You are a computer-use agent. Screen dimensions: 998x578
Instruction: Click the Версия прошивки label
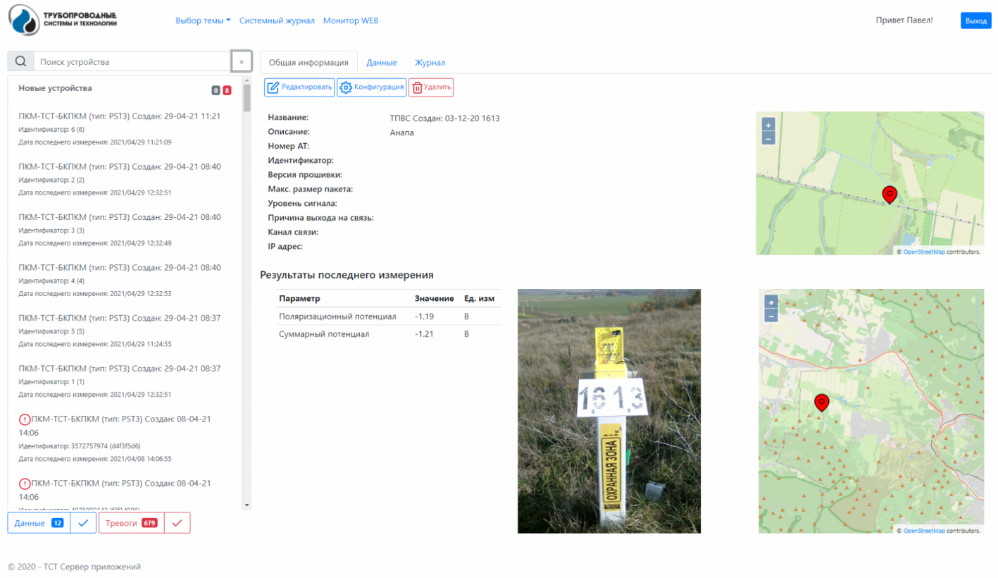coord(305,175)
